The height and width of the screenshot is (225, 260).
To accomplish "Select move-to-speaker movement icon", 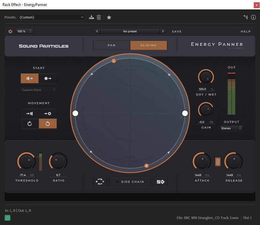I will (x=30, y=114).
